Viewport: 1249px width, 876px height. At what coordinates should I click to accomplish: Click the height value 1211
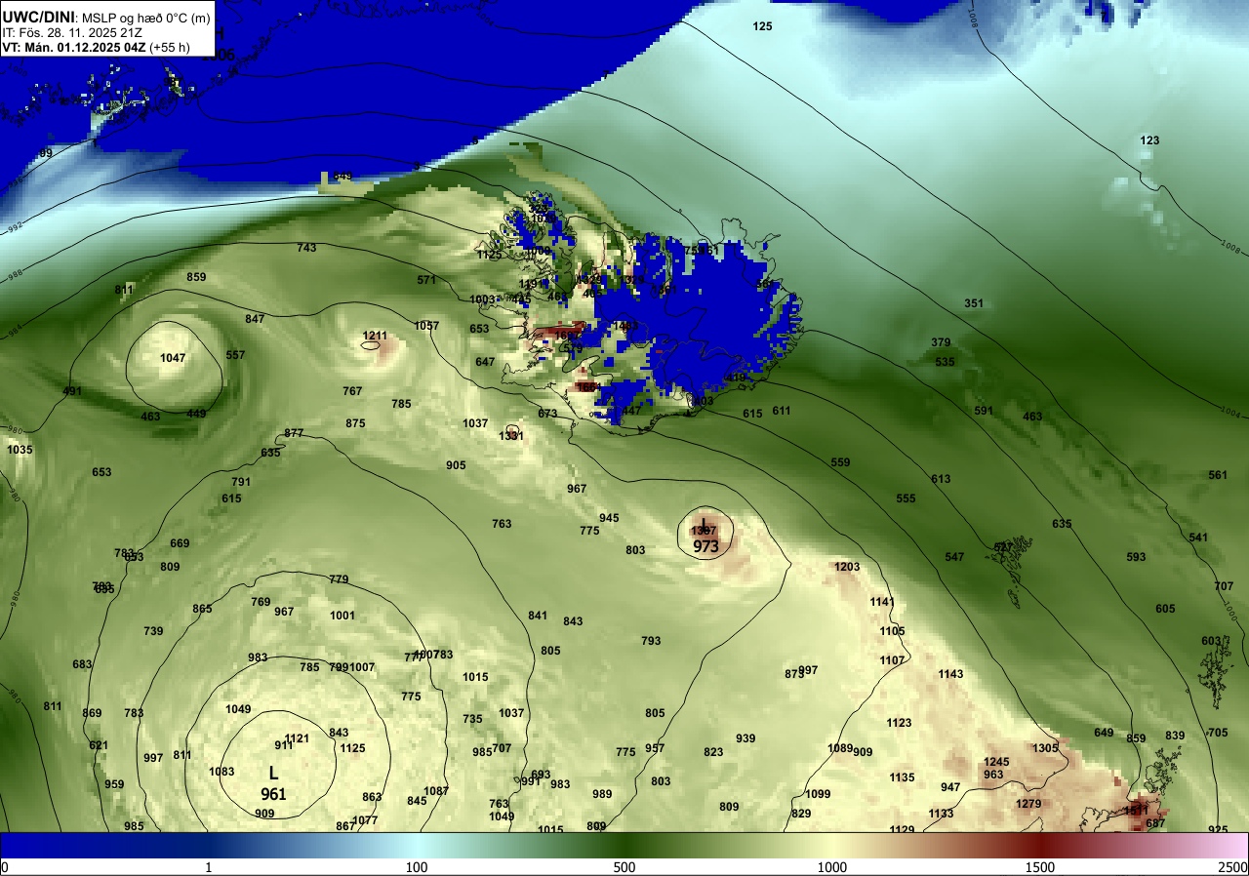375,337
